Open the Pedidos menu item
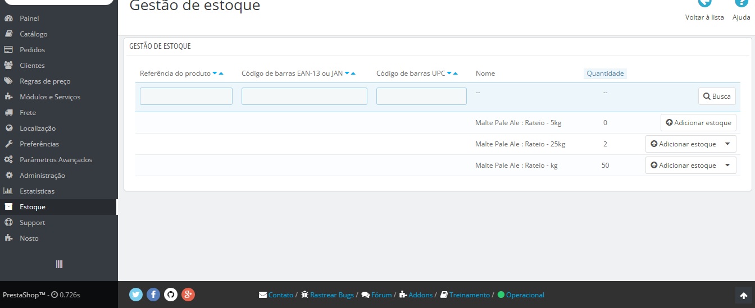Image resolution: width=755 pixels, height=308 pixels. pos(32,50)
